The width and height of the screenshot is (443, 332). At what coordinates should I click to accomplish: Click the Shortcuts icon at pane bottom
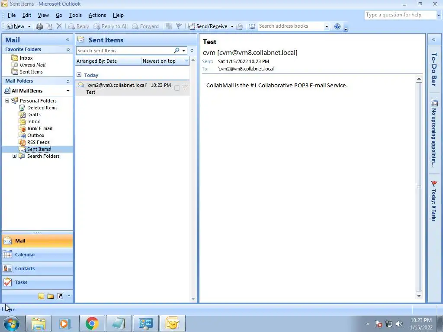pos(60,296)
